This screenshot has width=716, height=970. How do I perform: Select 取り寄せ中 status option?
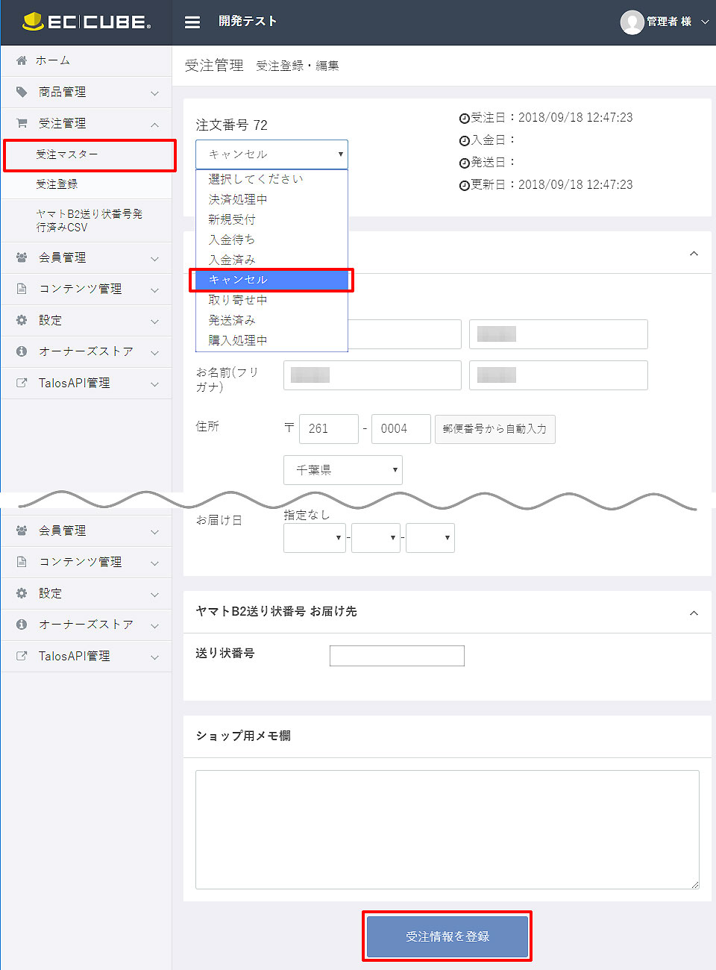(271, 300)
